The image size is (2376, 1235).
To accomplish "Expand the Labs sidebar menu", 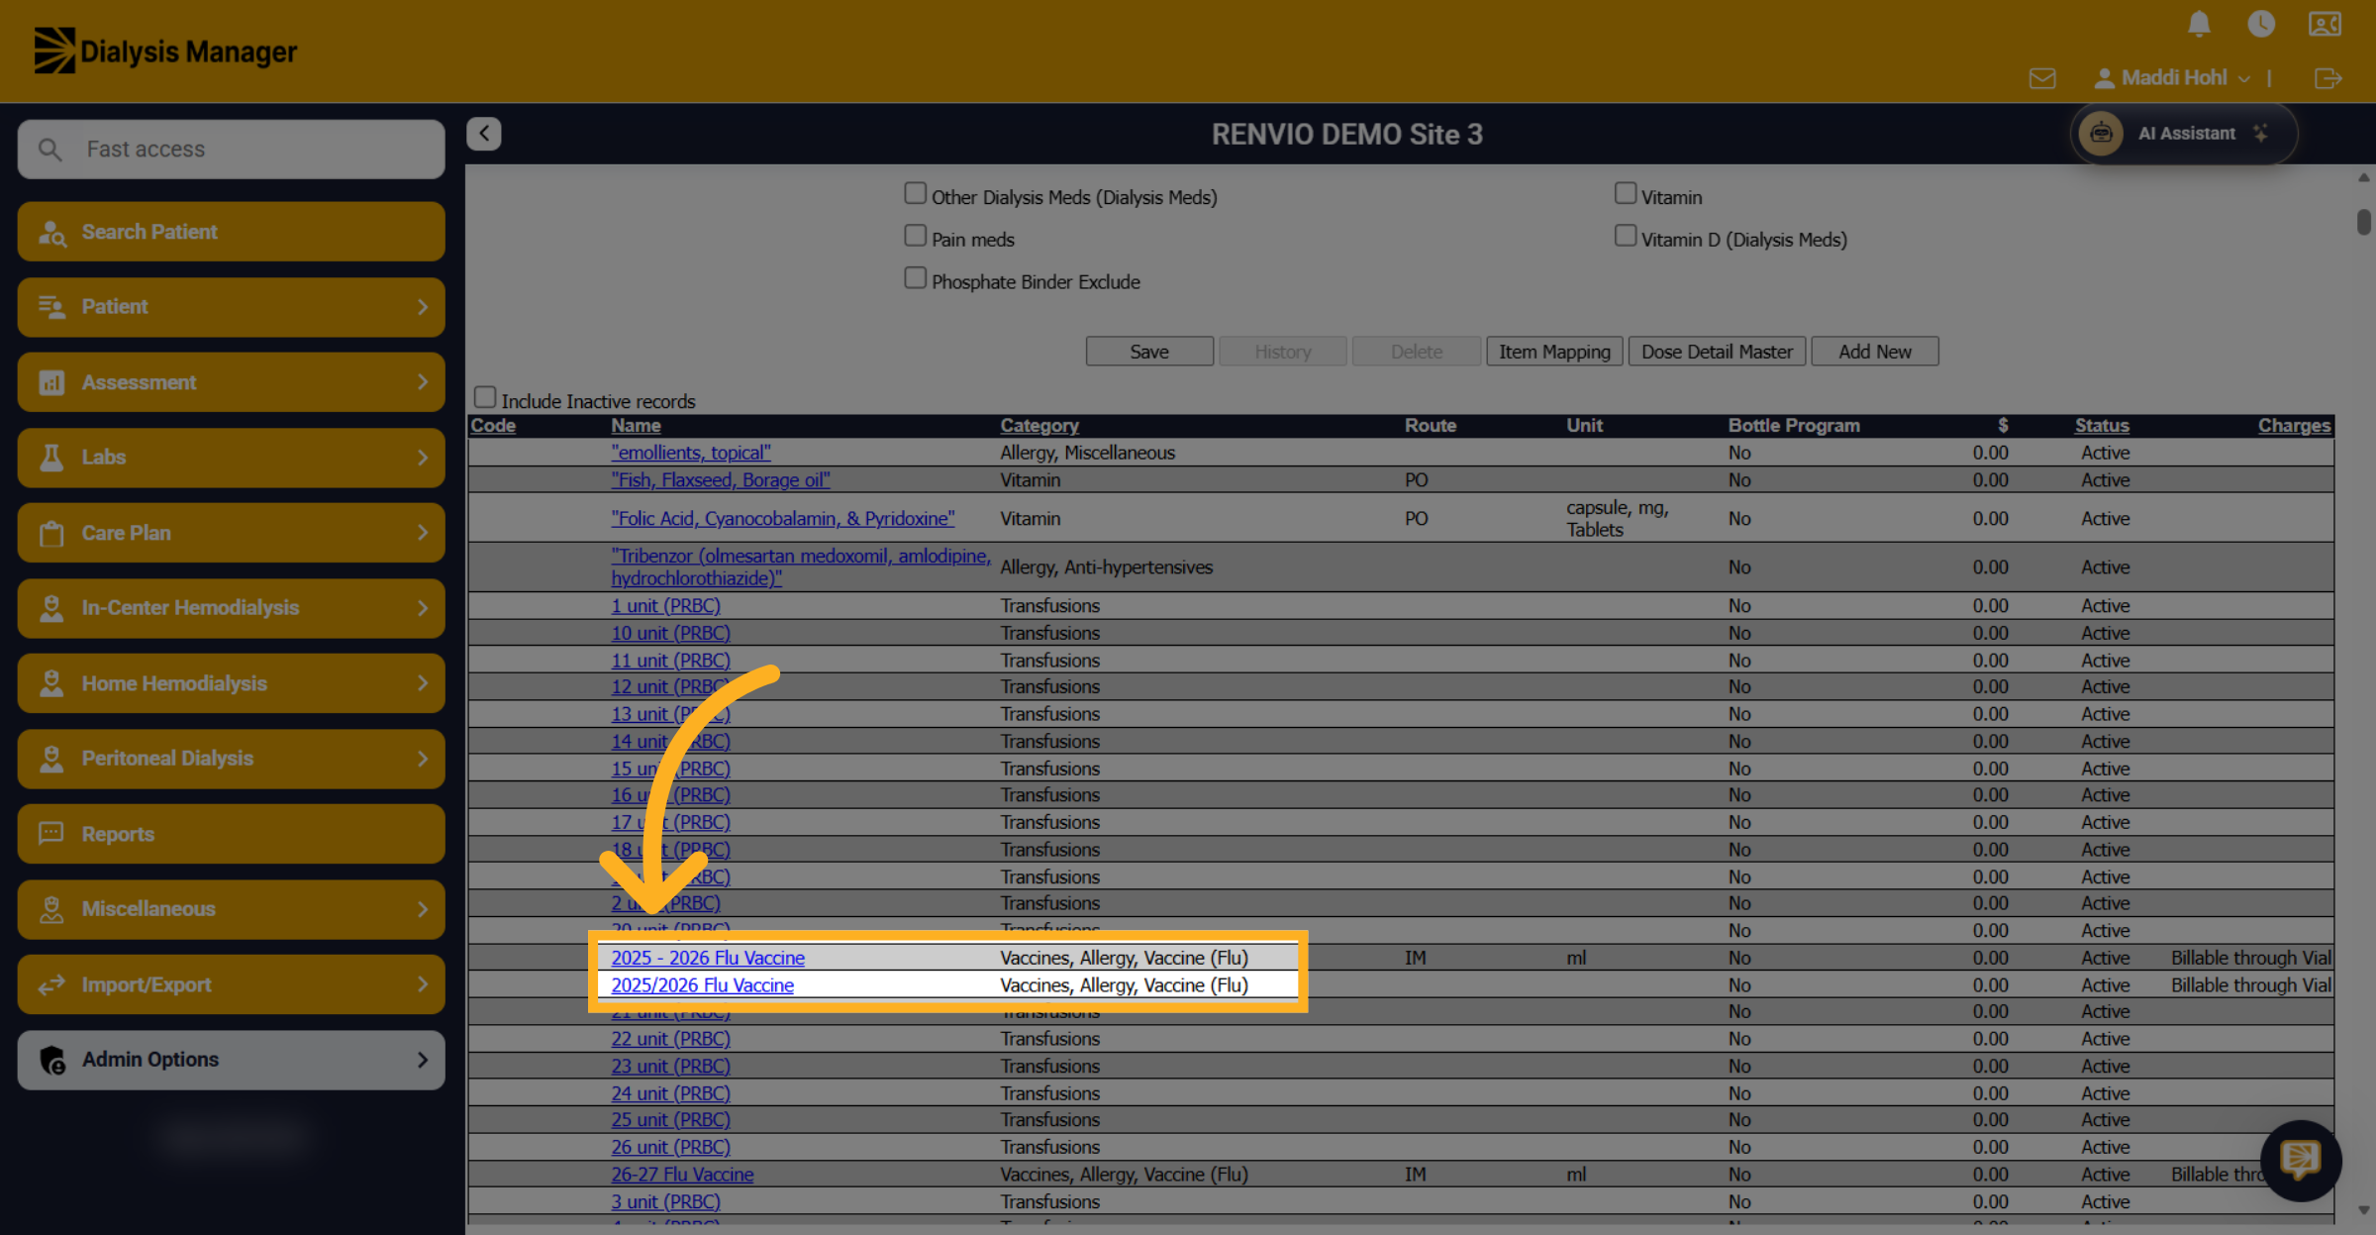I will [231, 458].
